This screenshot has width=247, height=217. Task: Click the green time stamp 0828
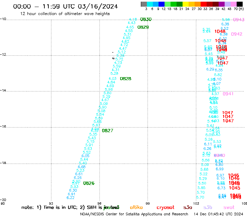tap(126, 79)
